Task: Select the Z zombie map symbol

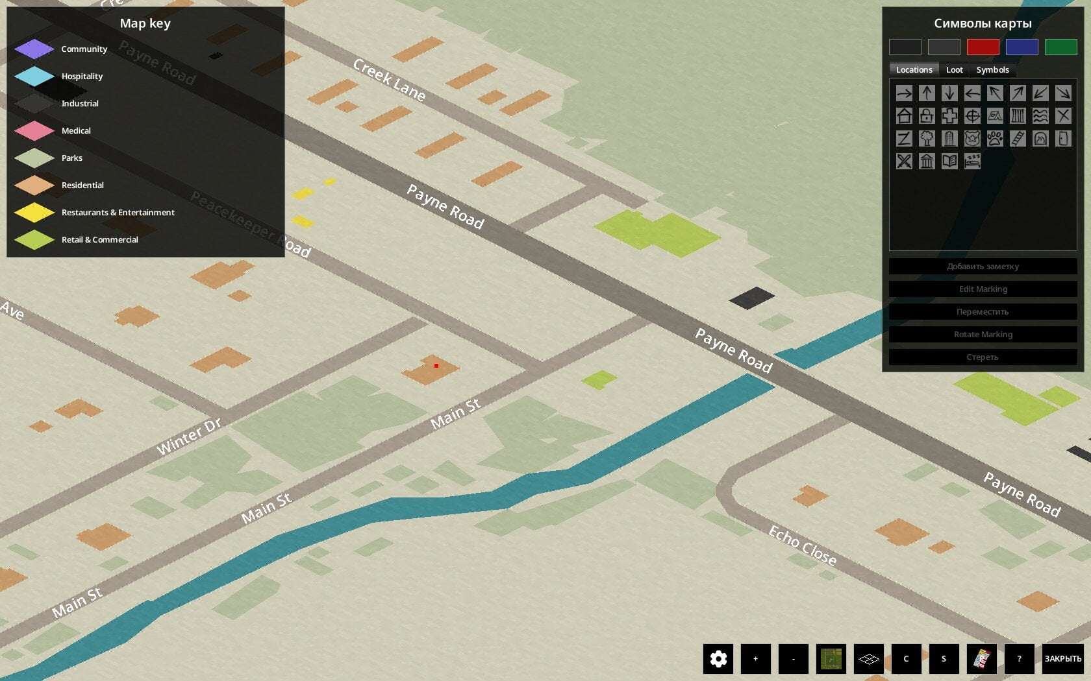Action: 904,139
